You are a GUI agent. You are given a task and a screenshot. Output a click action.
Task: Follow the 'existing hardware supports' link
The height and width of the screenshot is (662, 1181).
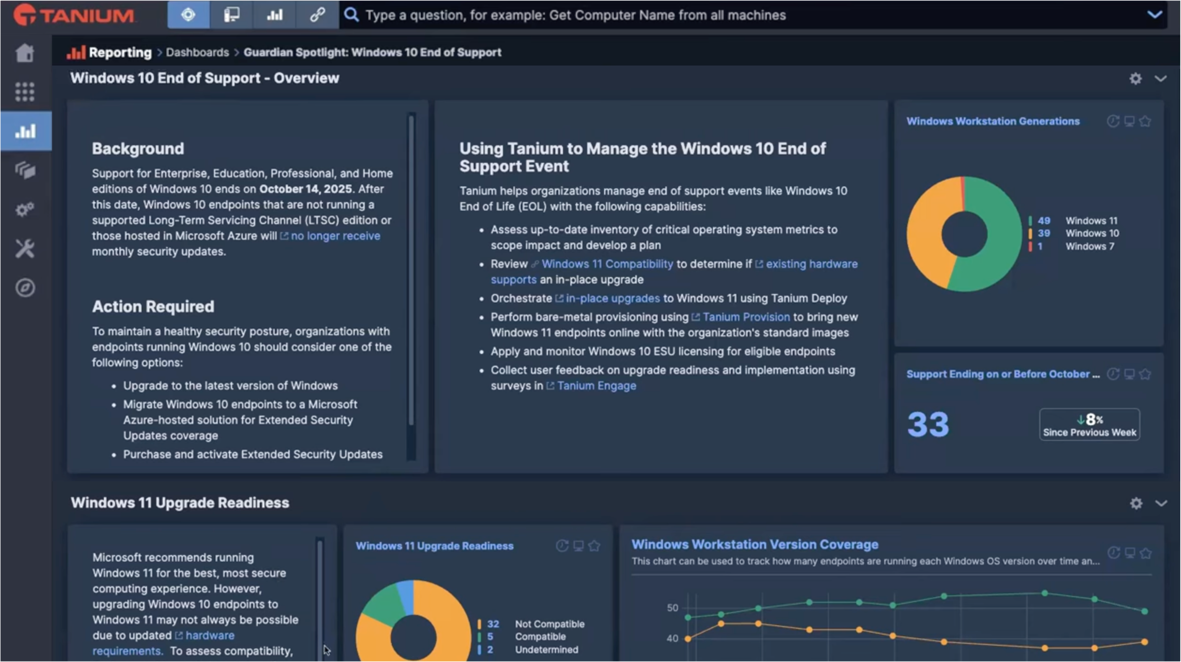(x=811, y=264)
